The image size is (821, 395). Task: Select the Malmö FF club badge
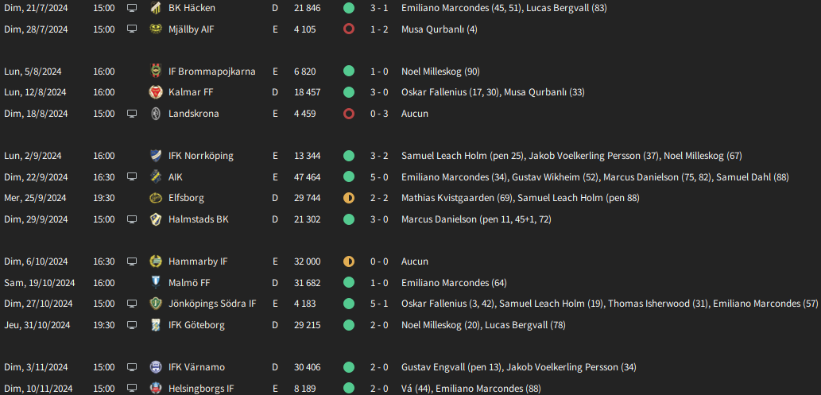pos(156,283)
